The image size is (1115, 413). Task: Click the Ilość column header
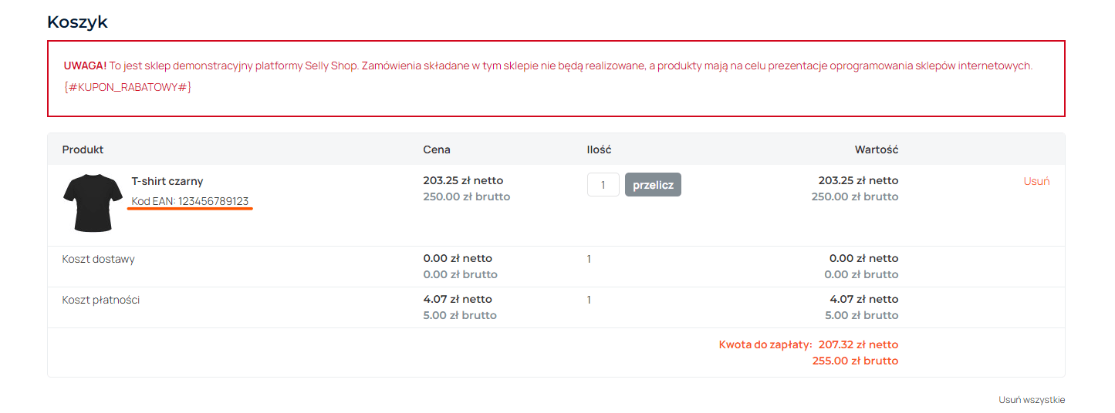599,149
